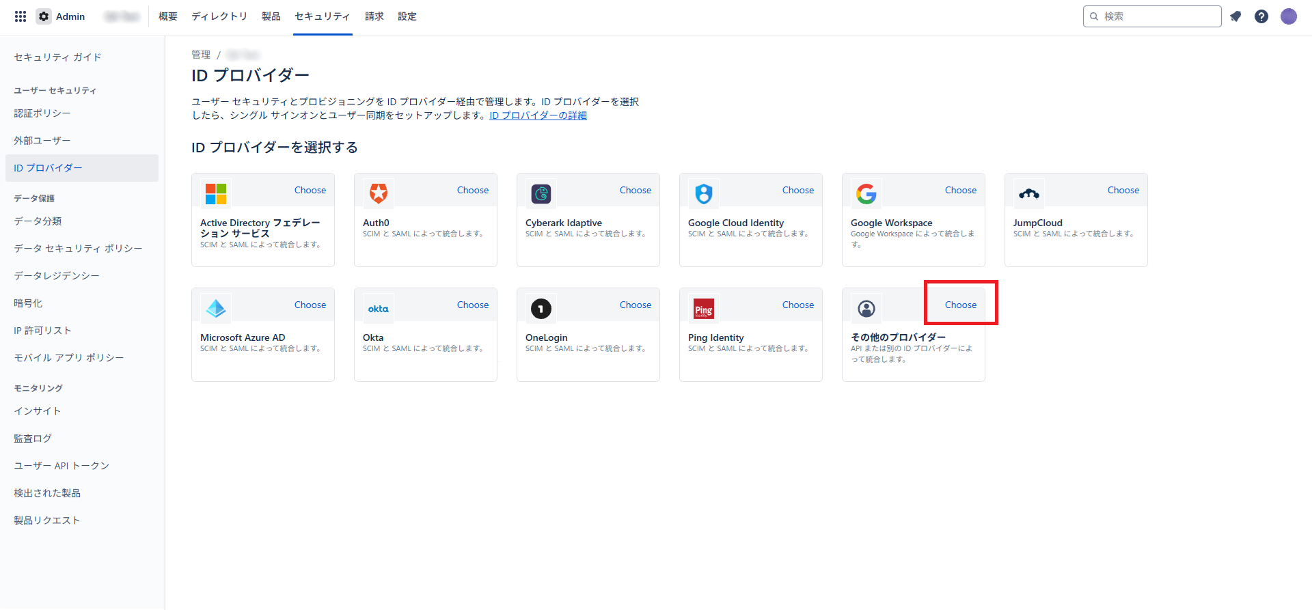Click the Microsoft Azure AD logo icon
1312x610 pixels.
coord(216,309)
